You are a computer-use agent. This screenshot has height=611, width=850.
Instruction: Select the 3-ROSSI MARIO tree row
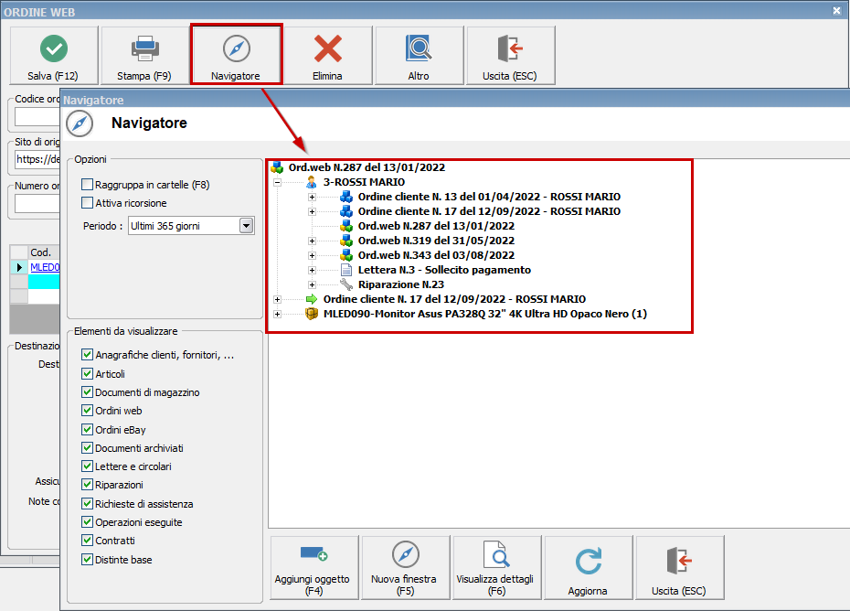[365, 182]
